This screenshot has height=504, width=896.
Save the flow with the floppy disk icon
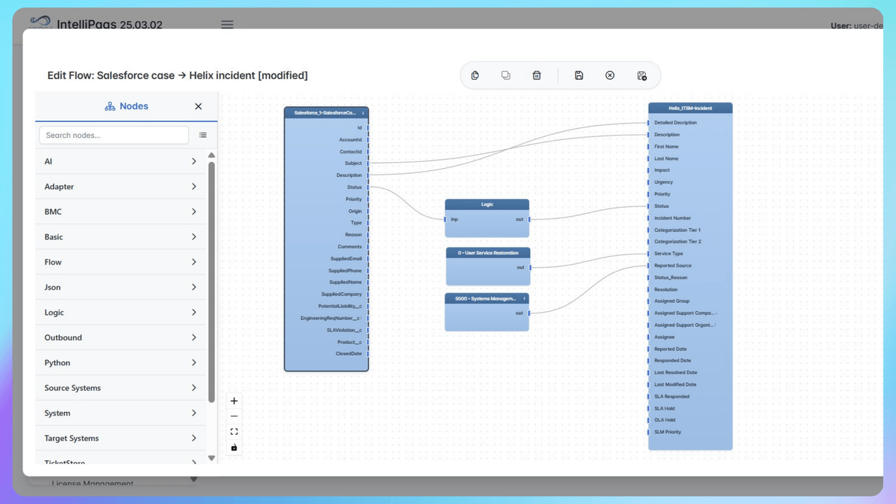pos(579,75)
